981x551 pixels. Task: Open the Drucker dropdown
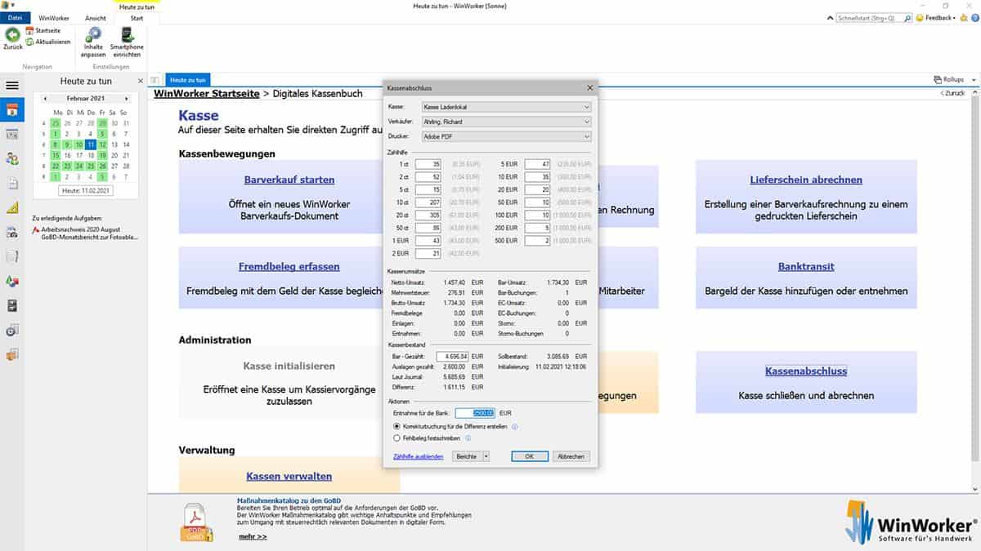pos(586,136)
